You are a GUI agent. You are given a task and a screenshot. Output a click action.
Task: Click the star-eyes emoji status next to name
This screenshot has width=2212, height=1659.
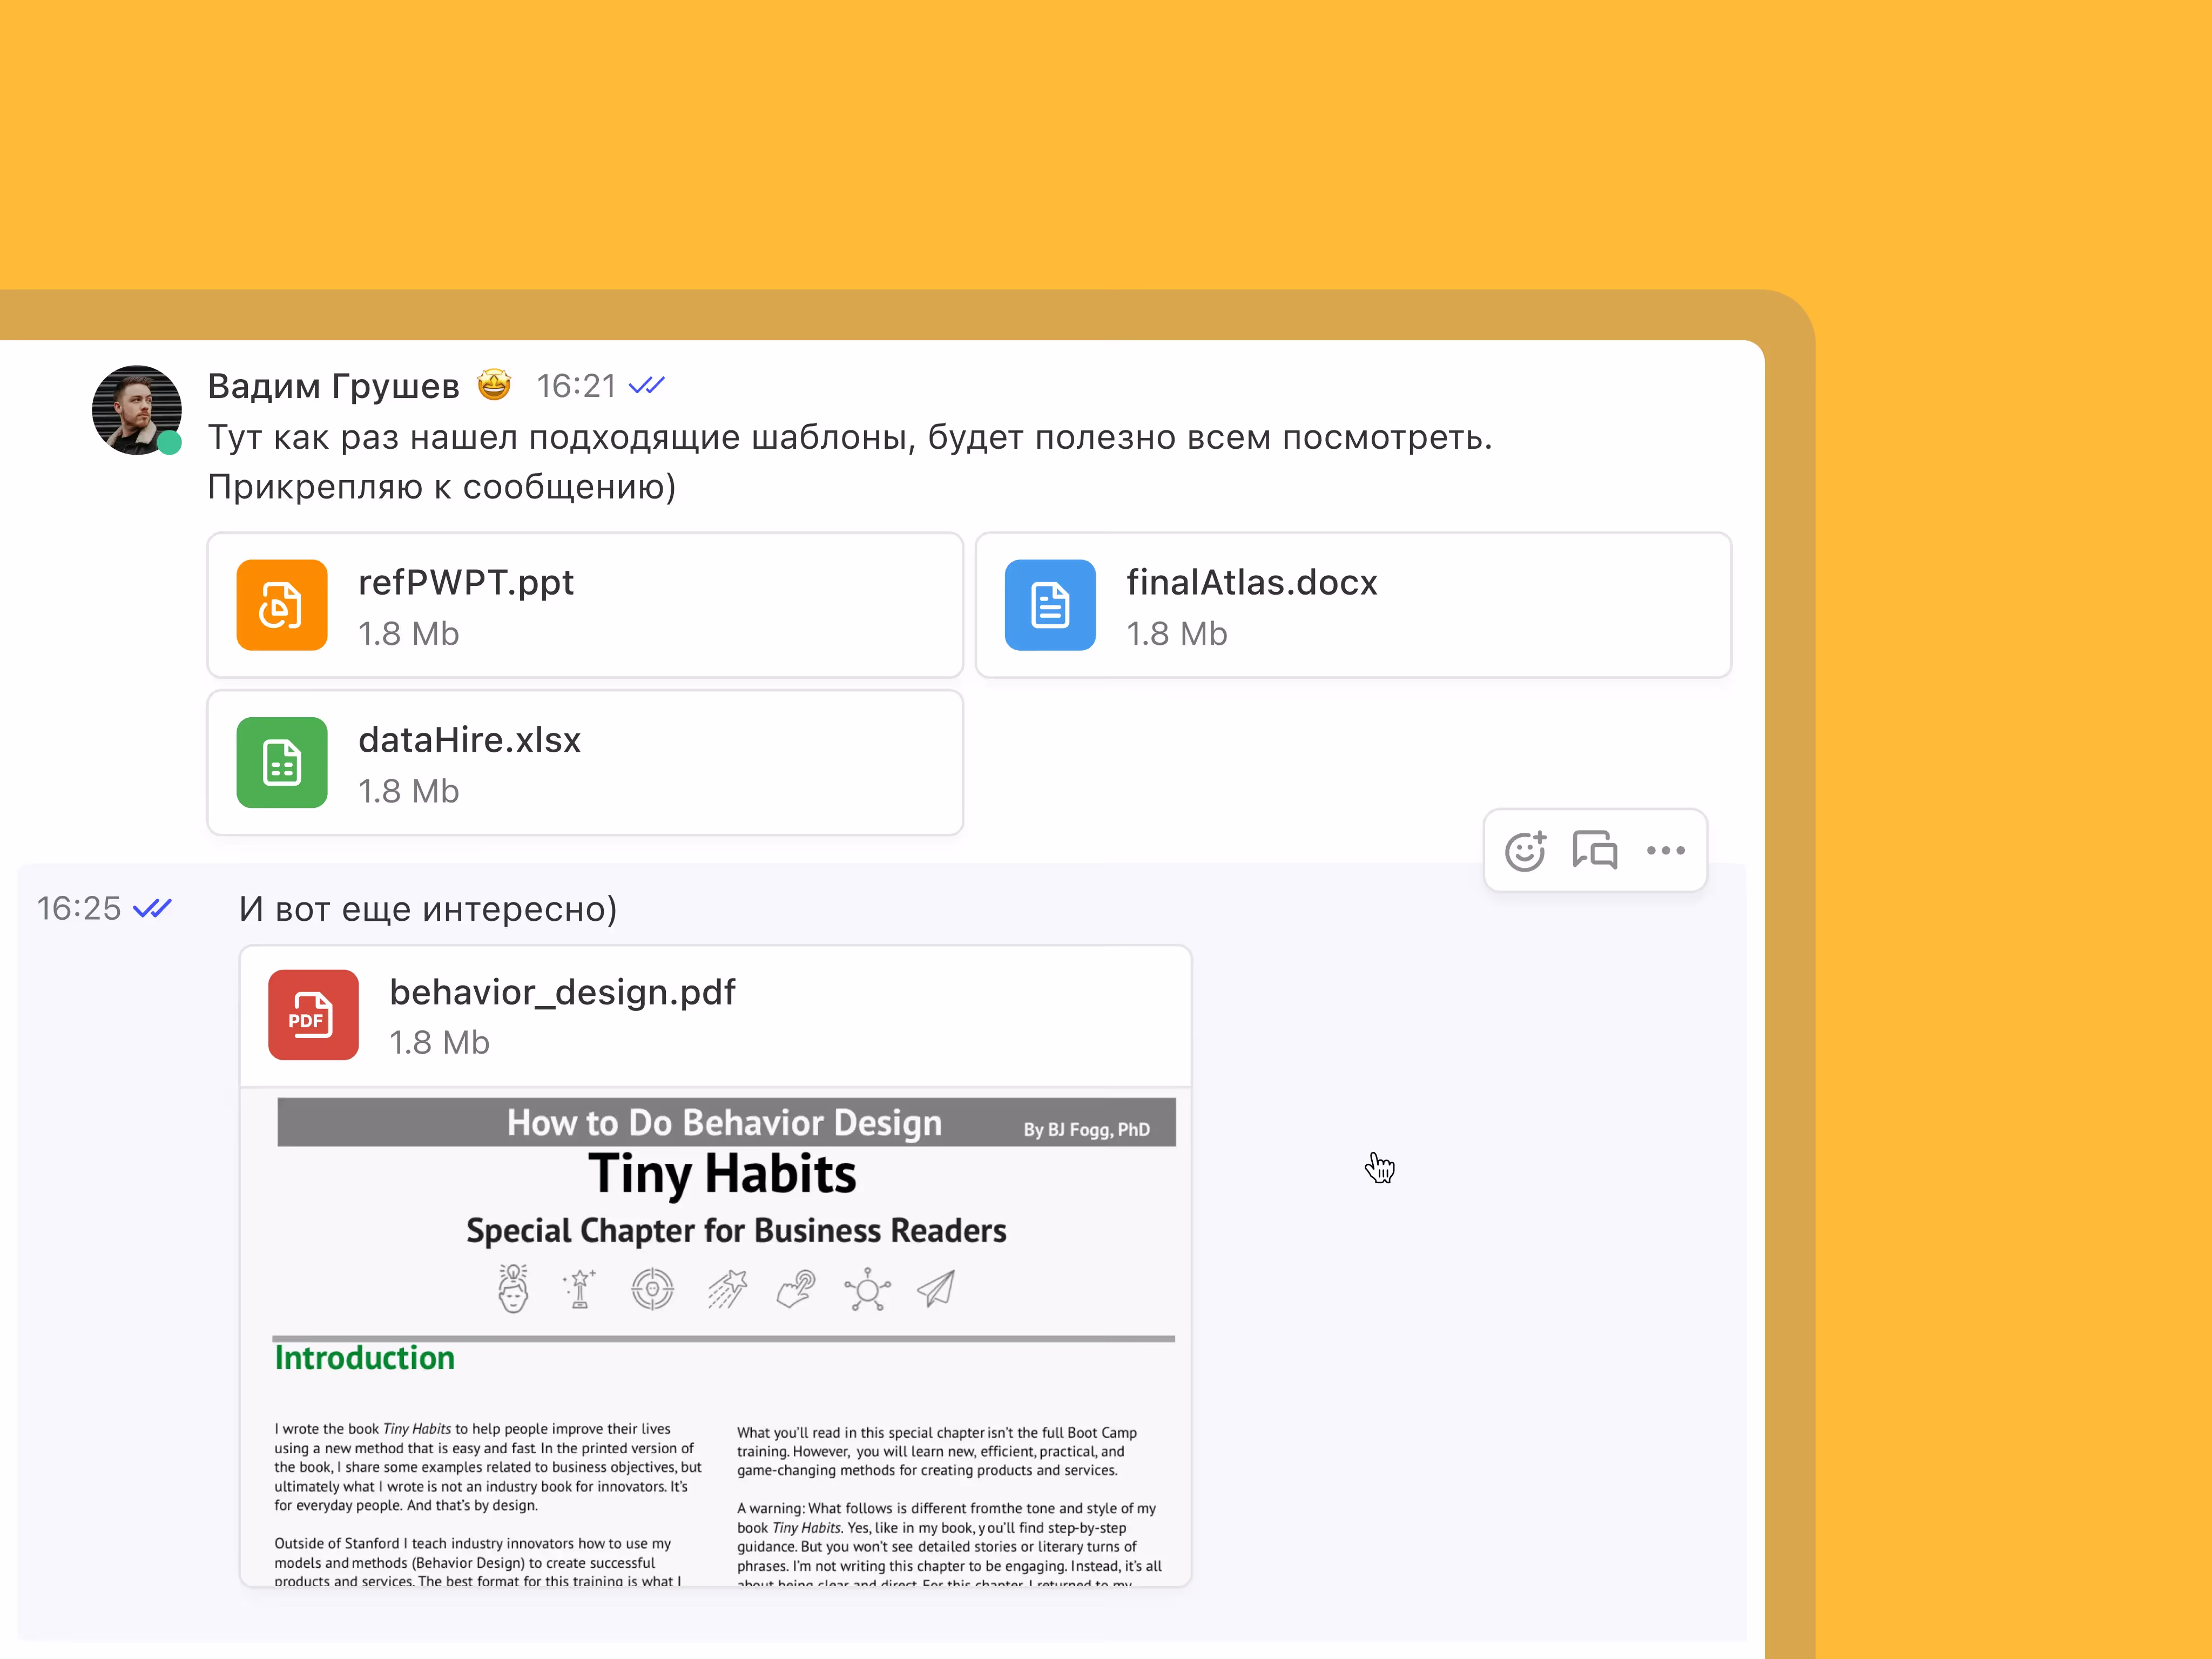(494, 385)
